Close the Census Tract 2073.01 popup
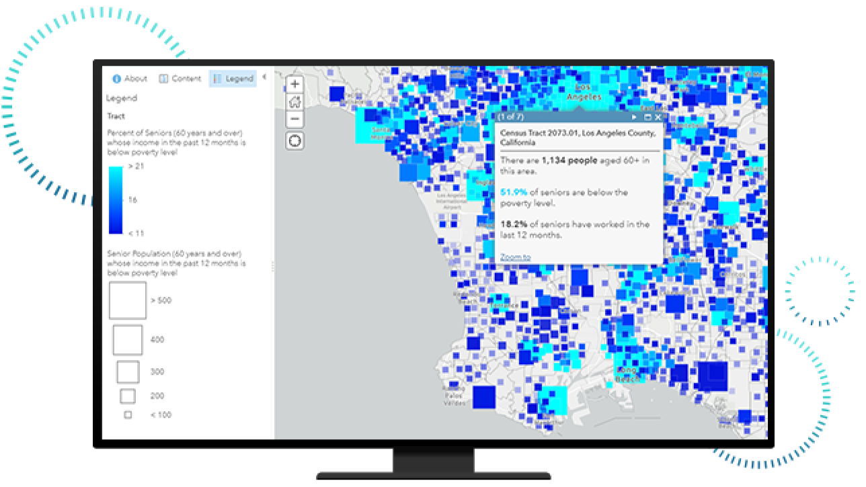The image size is (866, 487). (657, 117)
